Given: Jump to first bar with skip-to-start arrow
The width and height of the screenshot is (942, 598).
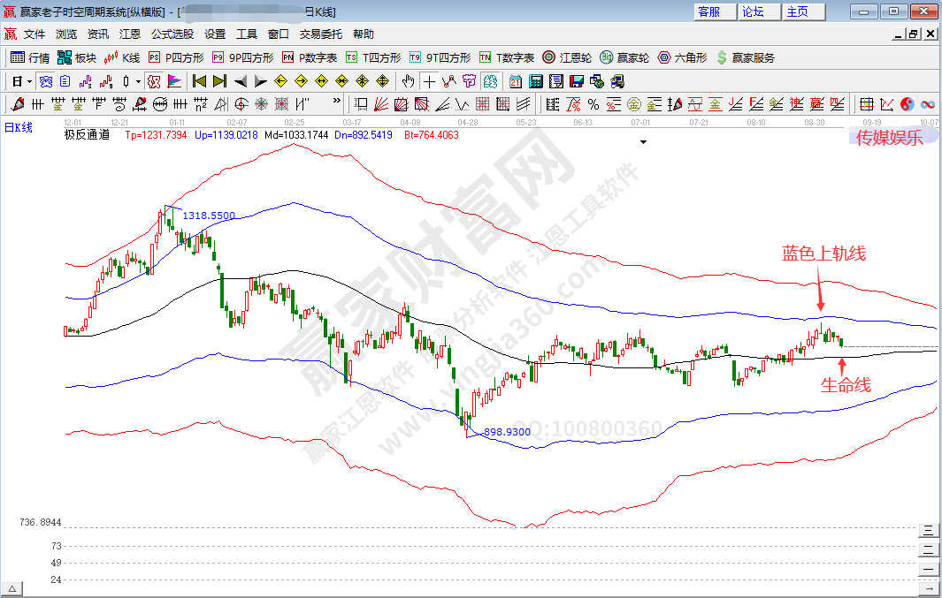Looking at the screenshot, I should 199,81.
